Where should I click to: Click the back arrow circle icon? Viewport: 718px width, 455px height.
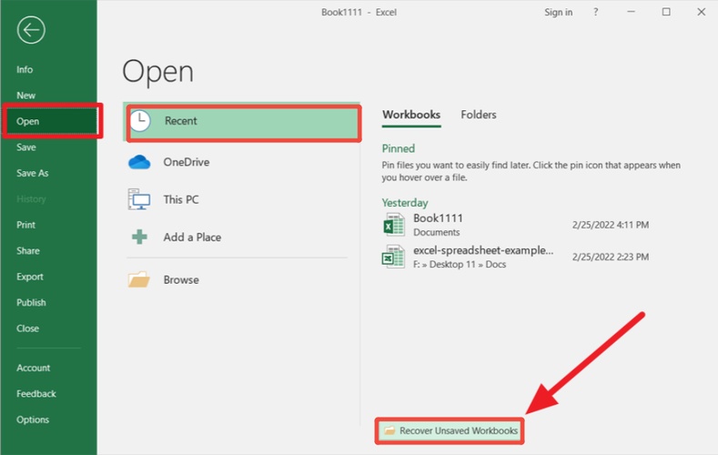point(31,30)
